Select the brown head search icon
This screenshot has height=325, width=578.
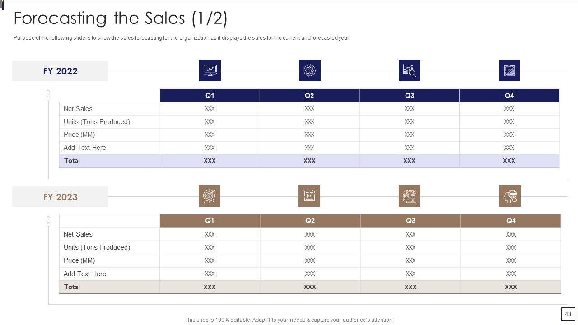[510, 196]
